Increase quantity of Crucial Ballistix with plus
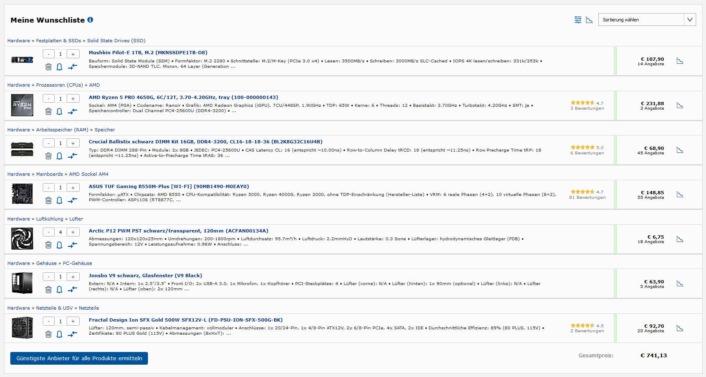The height and width of the screenshot is (377, 706). coord(73,143)
